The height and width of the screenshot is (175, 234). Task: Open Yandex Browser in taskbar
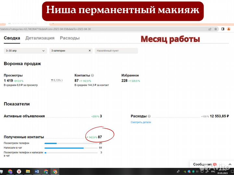click(19, 171)
